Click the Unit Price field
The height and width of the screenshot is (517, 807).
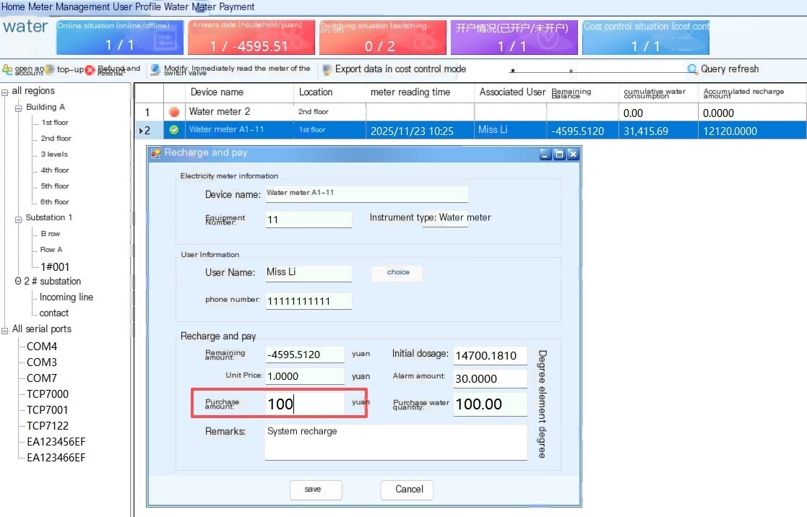pyautogui.click(x=305, y=376)
